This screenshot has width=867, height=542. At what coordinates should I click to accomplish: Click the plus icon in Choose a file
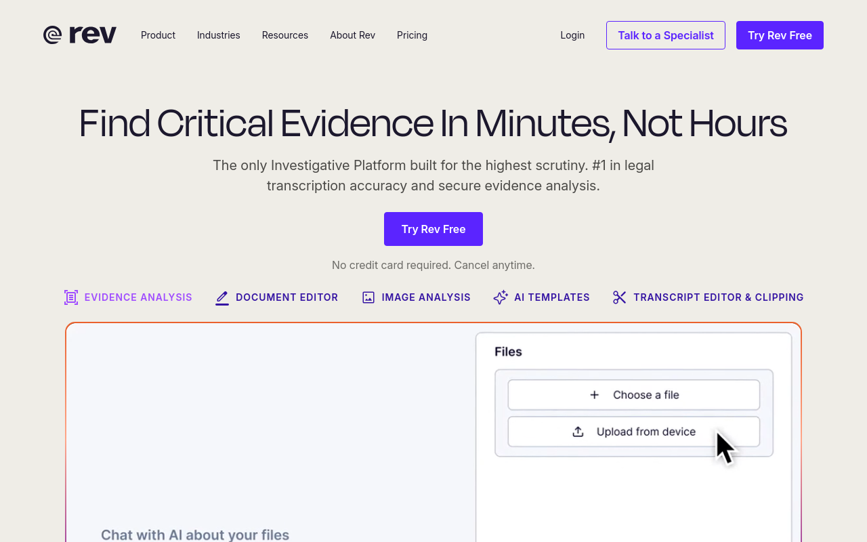pos(594,395)
